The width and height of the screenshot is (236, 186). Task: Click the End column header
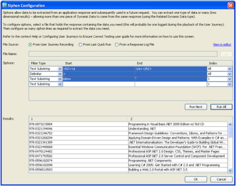[x=170, y=63]
